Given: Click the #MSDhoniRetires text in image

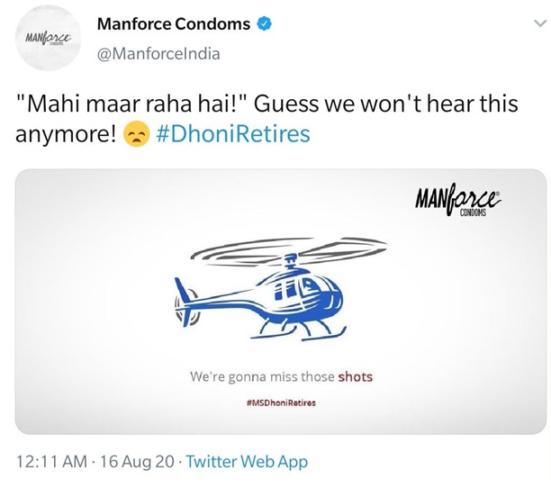Looking at the screenshot, I should (281, 402).
